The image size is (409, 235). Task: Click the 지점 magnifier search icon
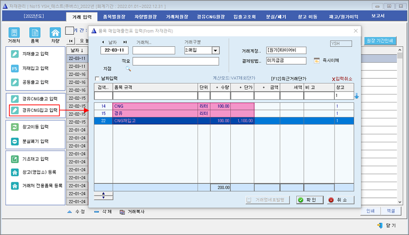click(128, 69)
